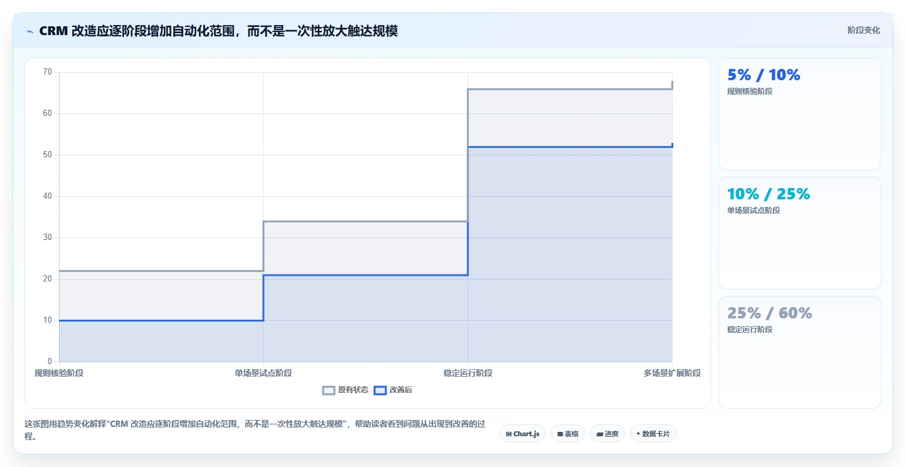Click the 规则核验阶段 x-axis label
906x467 pixels.
(59, 373)
